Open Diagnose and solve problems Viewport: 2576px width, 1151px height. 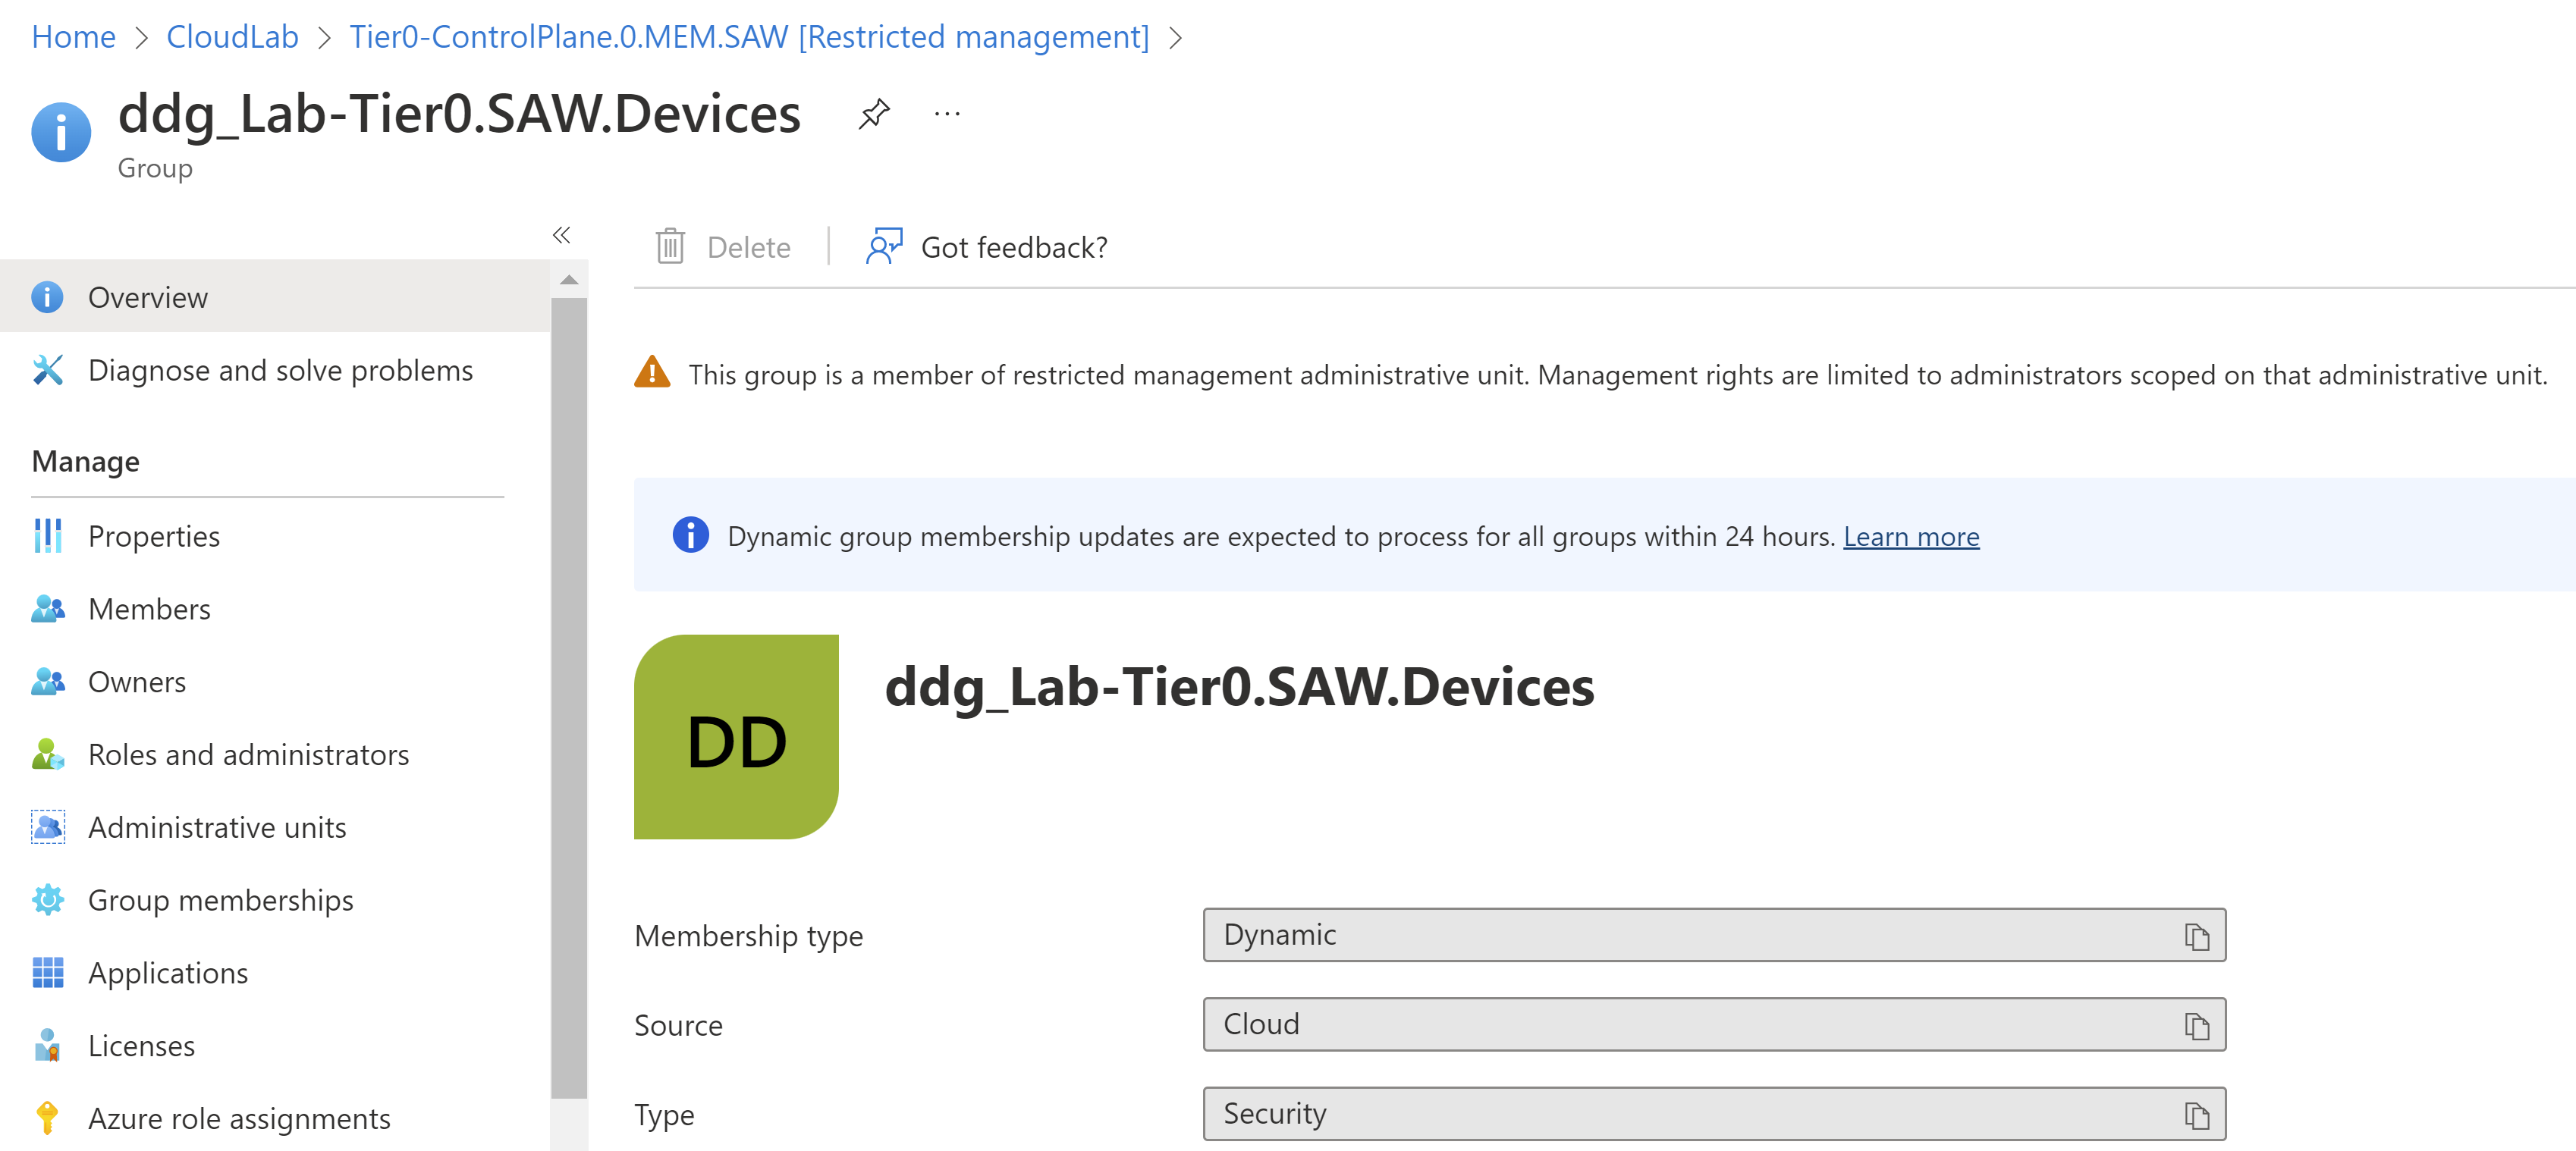click(x=280, y=371)
